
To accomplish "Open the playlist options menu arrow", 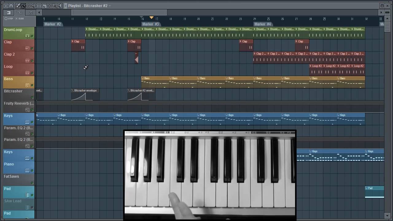I will tap(6, 6).
